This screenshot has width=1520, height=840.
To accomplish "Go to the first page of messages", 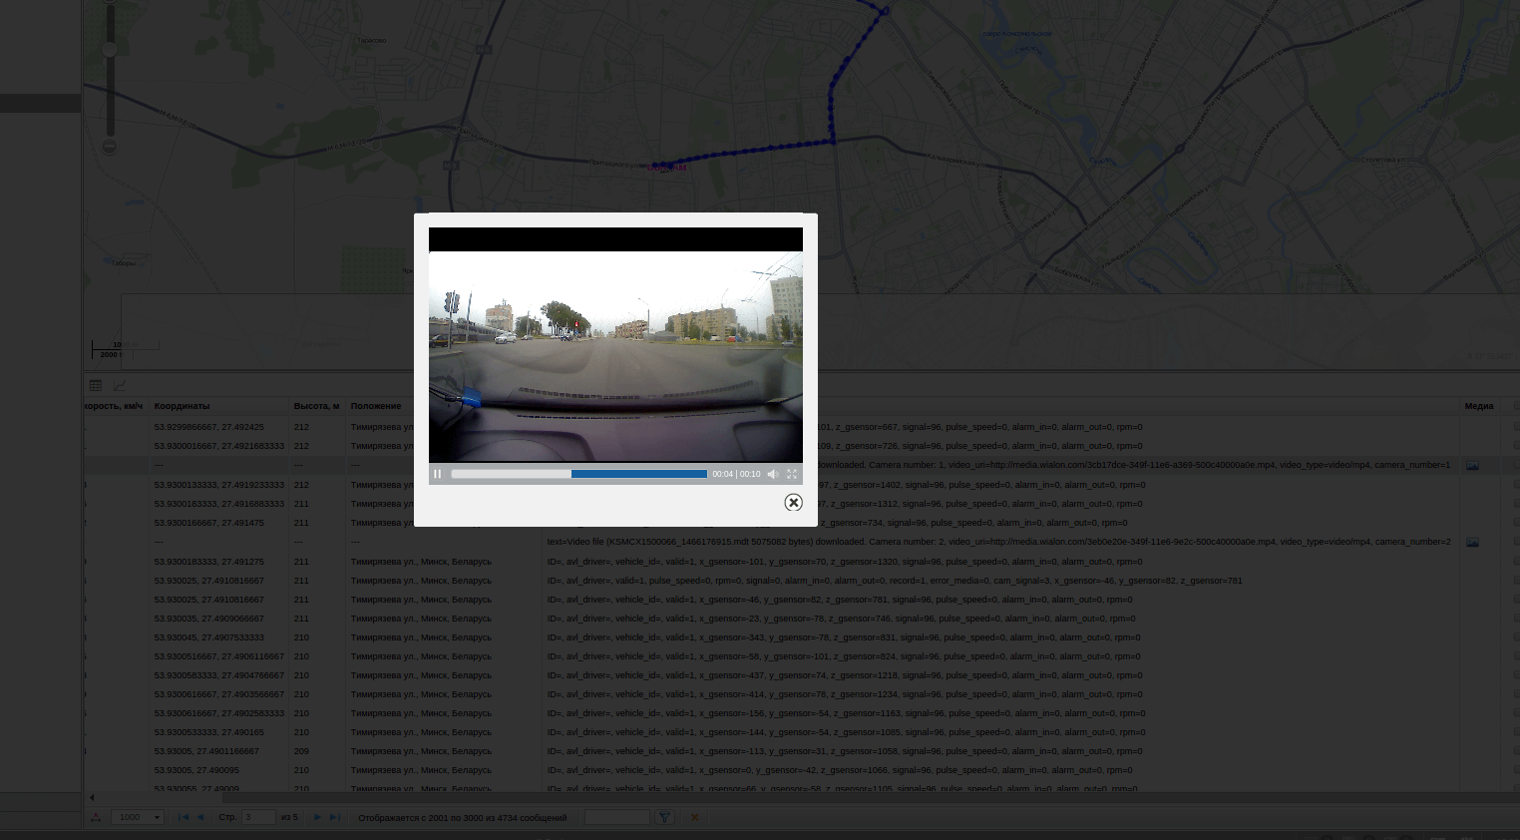I will coord(183,817).
